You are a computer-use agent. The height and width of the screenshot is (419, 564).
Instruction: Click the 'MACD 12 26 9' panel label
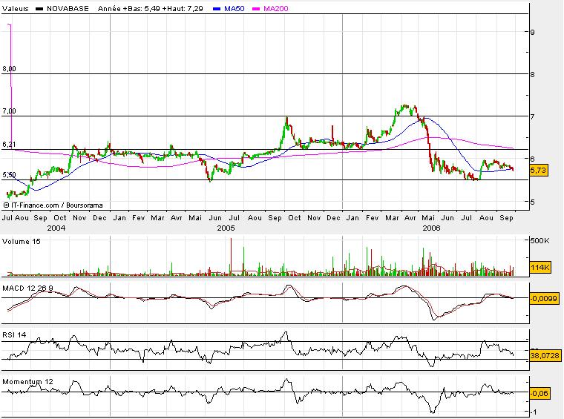tap(27, 288)
